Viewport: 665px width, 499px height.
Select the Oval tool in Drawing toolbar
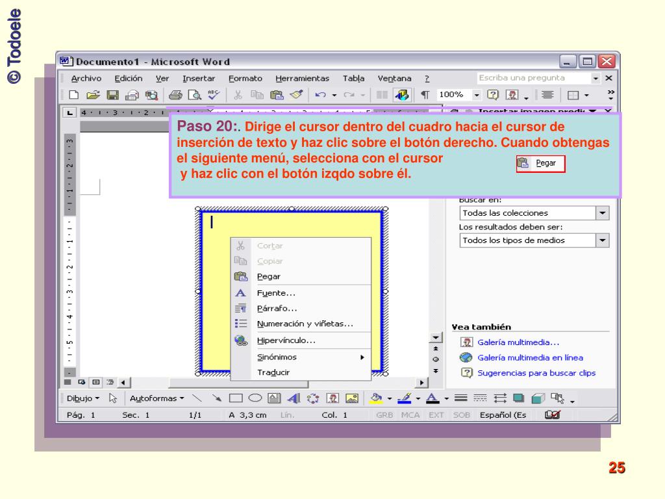tap(255, 398)
